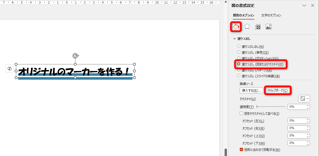Viewport: 319px width, 156px height.
Task: Select the 図形のオプション tab
Action: 243,15
